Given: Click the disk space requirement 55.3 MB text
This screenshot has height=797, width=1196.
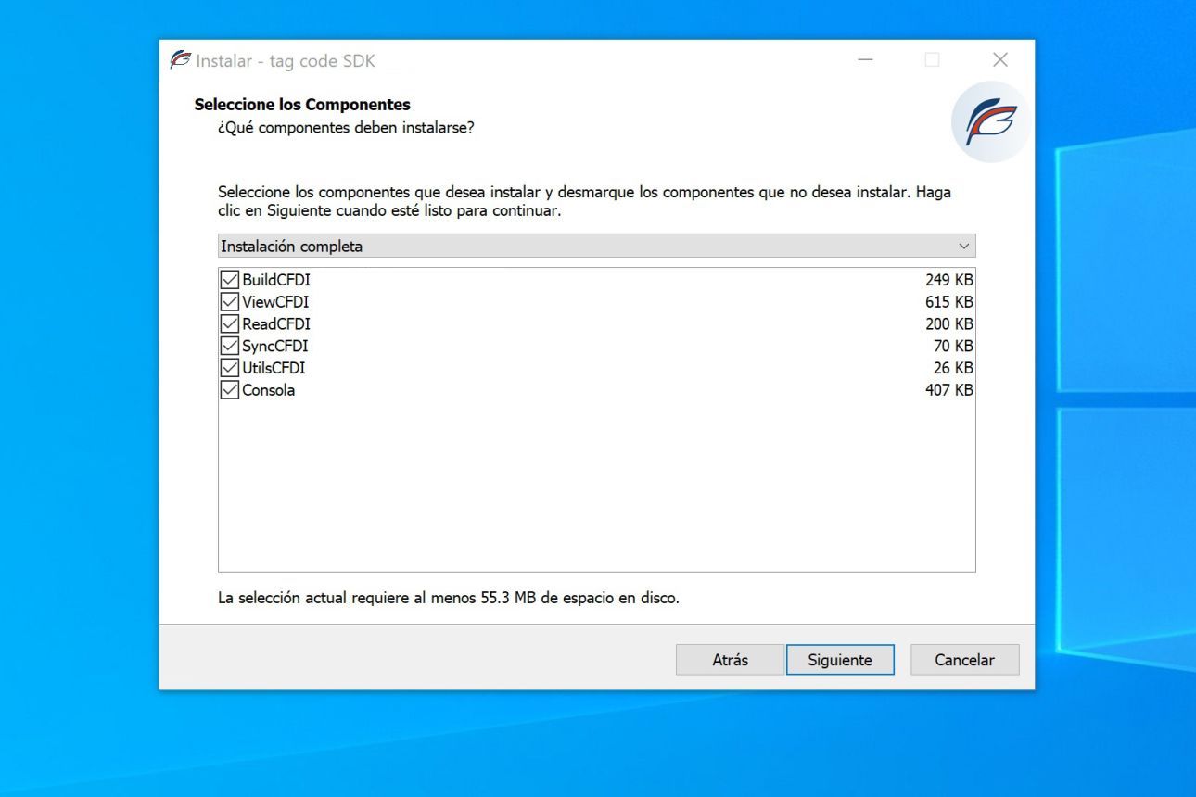Looking at the screenshot, I should coord(449,598).
